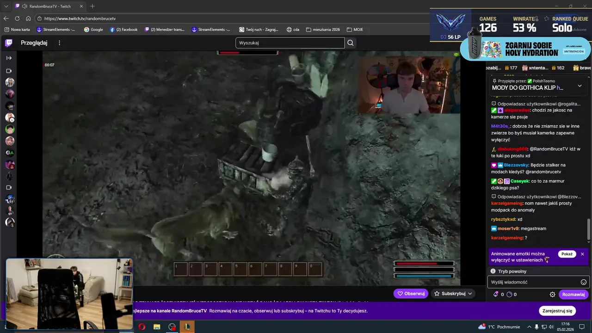Click the Zgarnij sobie Holy Hydration banner
The width and height of the screenshot is (592, 333).
click(x=526, y=49)
